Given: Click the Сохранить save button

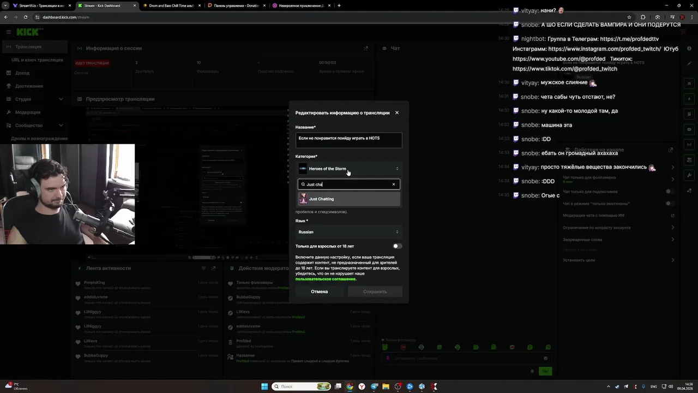Looking at the screenshot, I should [375, 291].
